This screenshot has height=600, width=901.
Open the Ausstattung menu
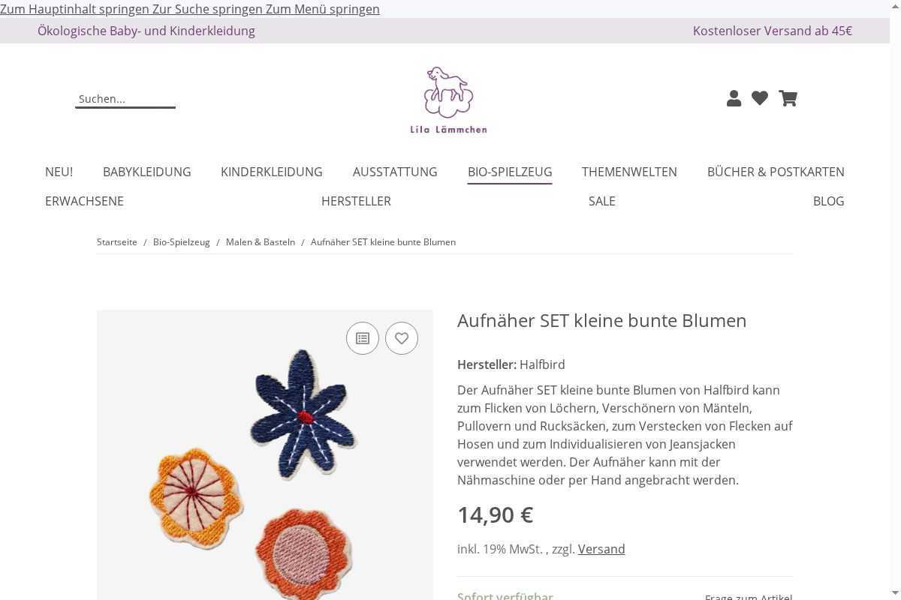(395, 172)
